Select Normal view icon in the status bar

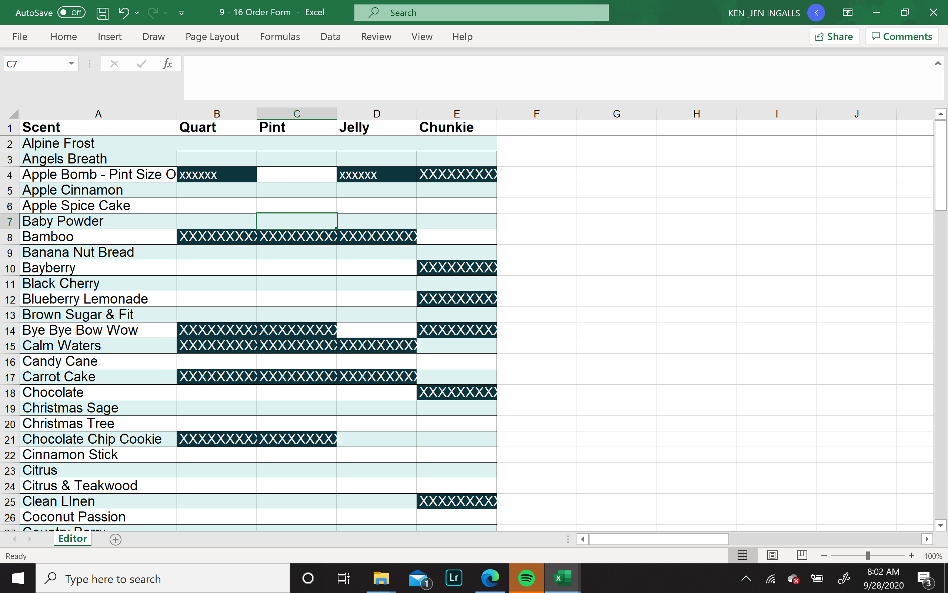click(x=742, y=555)
